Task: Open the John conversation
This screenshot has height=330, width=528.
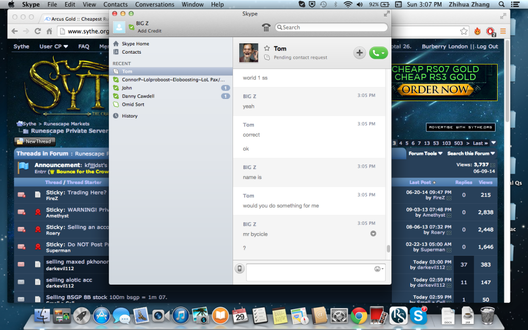Action: coord(171,88)
